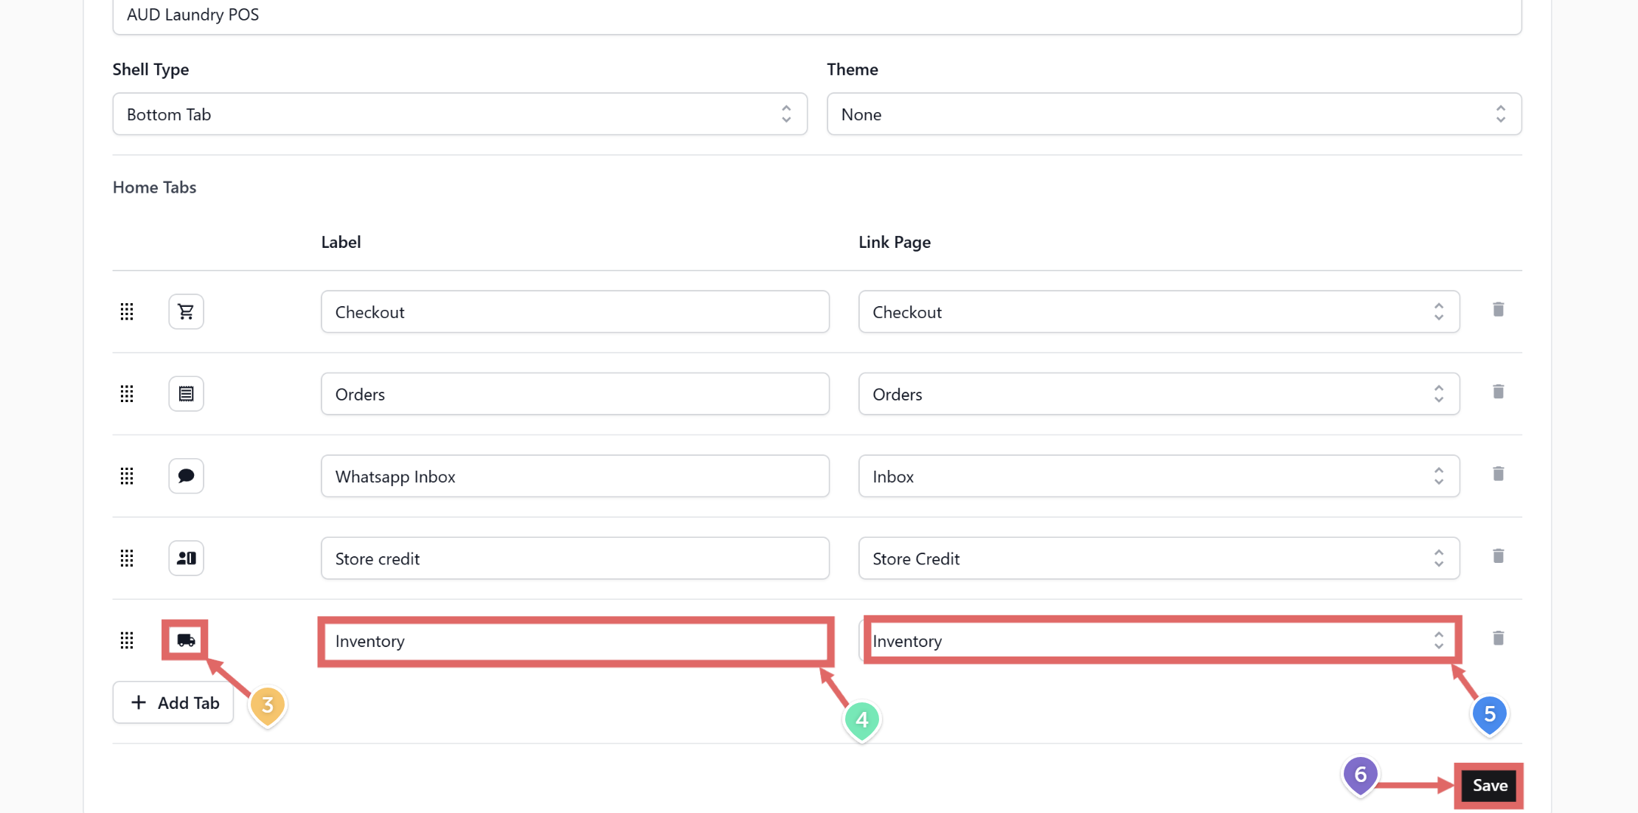This screenshot has width=1638, height=813.
Task: Click the Add Tab button
Action: pyautogui.click(x=173, y=702)
